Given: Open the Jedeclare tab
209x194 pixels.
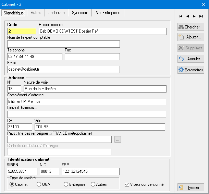Looking at the screenshot, I should point(57,13).
